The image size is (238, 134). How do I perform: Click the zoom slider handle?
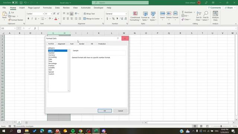click(x=221, y=126)
